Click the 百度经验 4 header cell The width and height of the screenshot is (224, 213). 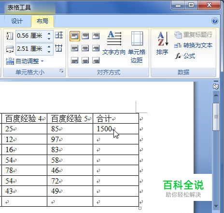(x=24, y=119)
